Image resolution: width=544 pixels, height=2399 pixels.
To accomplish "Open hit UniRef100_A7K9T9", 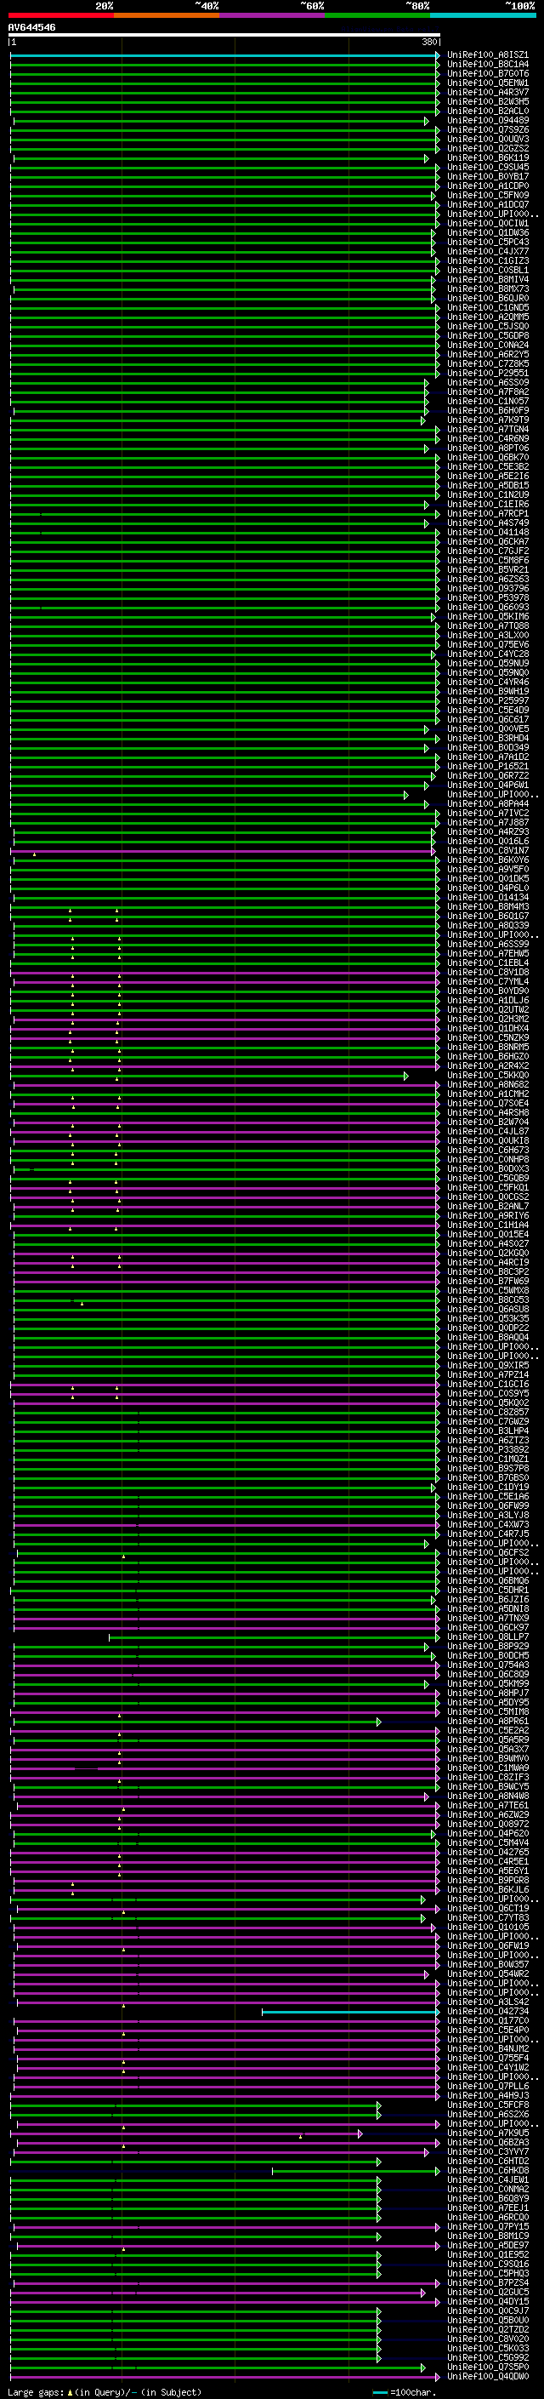I will pos(487,420).
